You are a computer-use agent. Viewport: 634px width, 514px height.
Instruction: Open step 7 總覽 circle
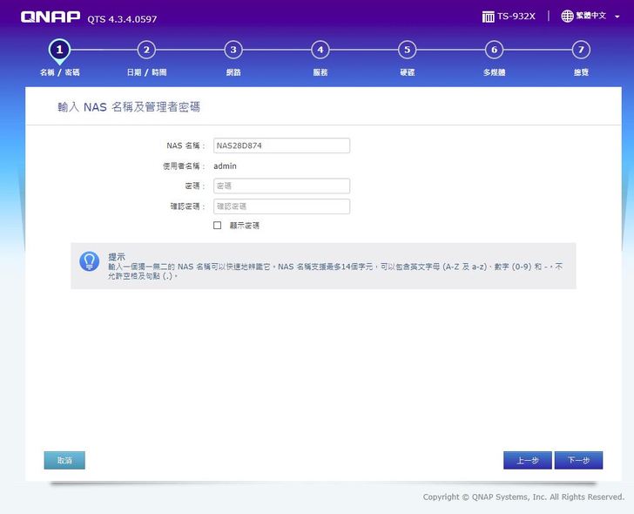(x=581, y=50)
